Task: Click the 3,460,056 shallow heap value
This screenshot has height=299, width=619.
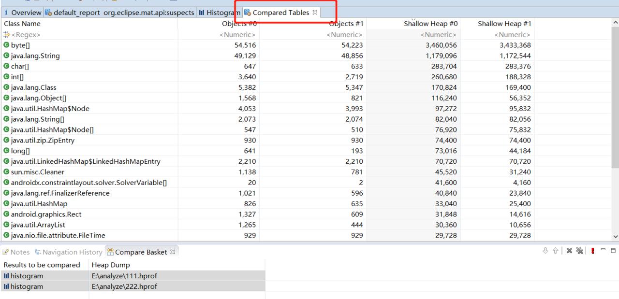Action: [441, 45]
